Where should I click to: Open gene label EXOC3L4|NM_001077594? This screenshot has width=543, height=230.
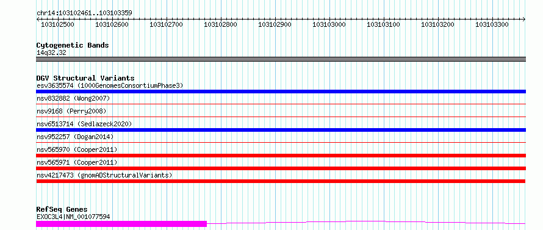tap(73, 217)
